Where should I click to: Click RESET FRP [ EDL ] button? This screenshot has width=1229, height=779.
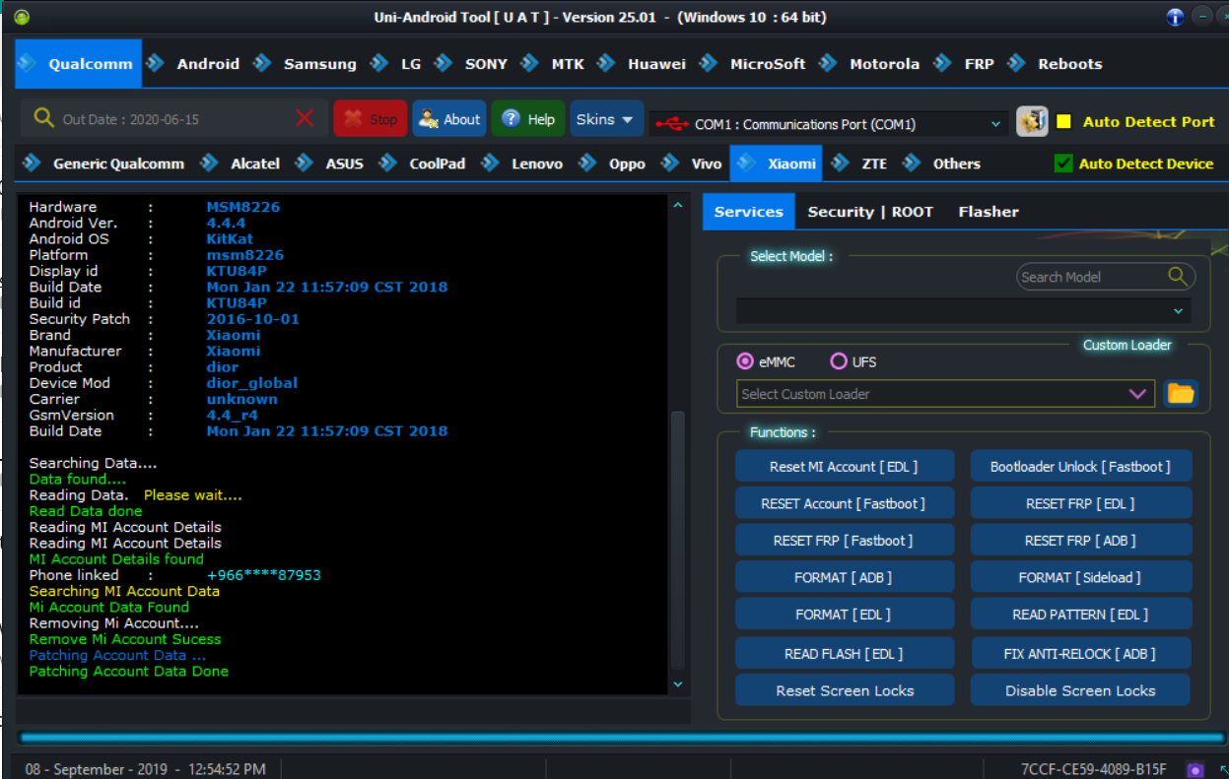click(x=1081, y=503)
